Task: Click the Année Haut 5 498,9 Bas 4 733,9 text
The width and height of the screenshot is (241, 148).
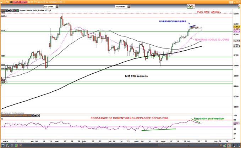Action: [35, 11]
